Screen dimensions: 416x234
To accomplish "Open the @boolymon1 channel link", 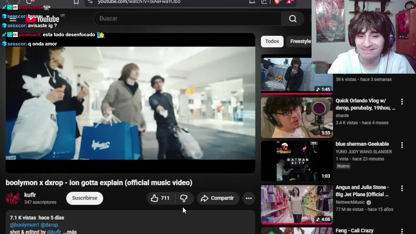I will 25,225.
